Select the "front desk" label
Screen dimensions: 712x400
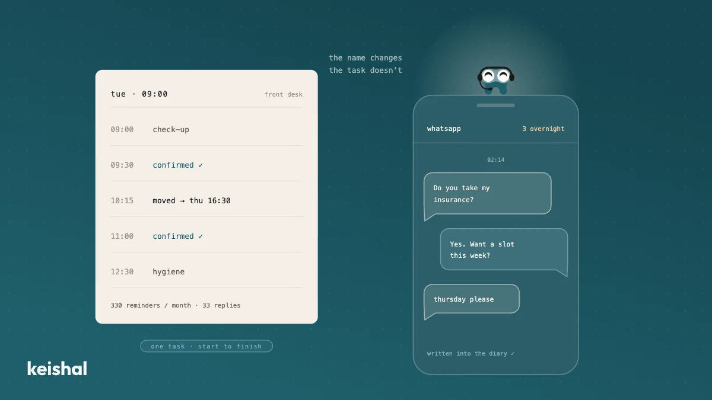click(x=284, y=94)
